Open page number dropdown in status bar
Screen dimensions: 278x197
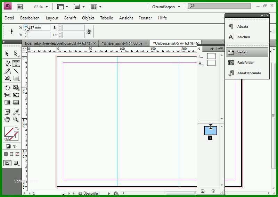(63, 194)
